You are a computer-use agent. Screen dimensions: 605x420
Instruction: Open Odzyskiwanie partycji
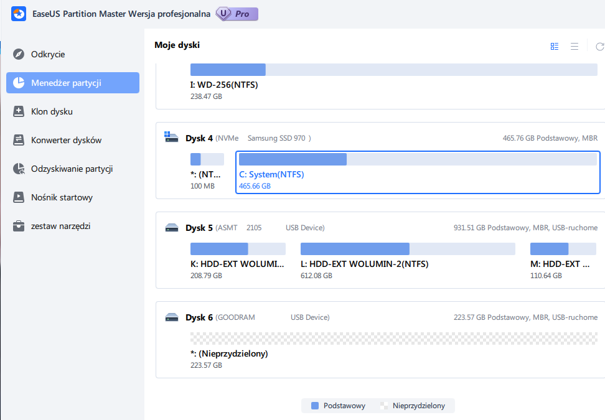(73, 169)
